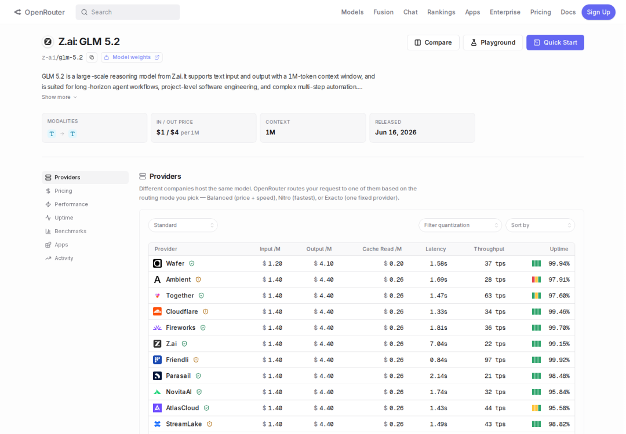Click the shield badge next to Friendli
This screenshot has width=626, height=434.
[196, 360]
